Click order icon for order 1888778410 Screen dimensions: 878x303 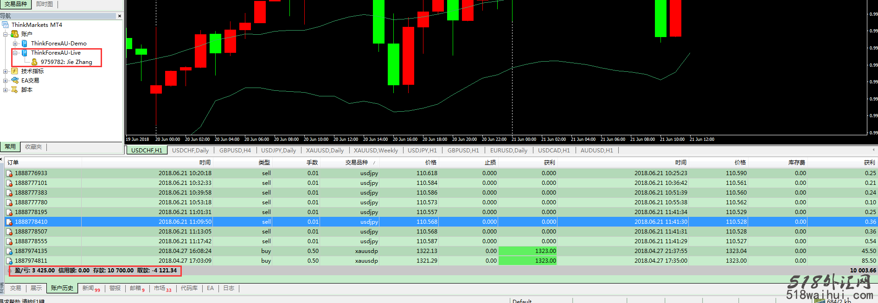pyautogui.click(x=9, y=222)
